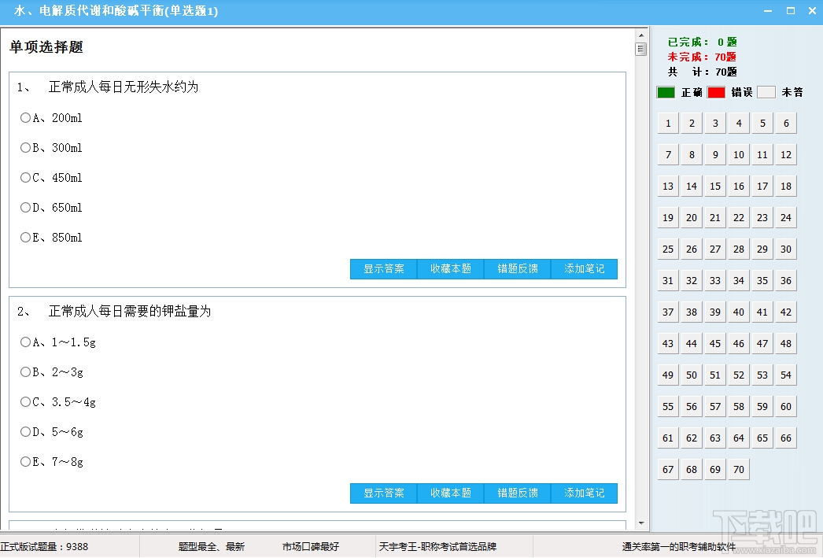The height and width of the screenshot is (558, 823).
Task: Navigate to question 50
Action: [692, 375]
